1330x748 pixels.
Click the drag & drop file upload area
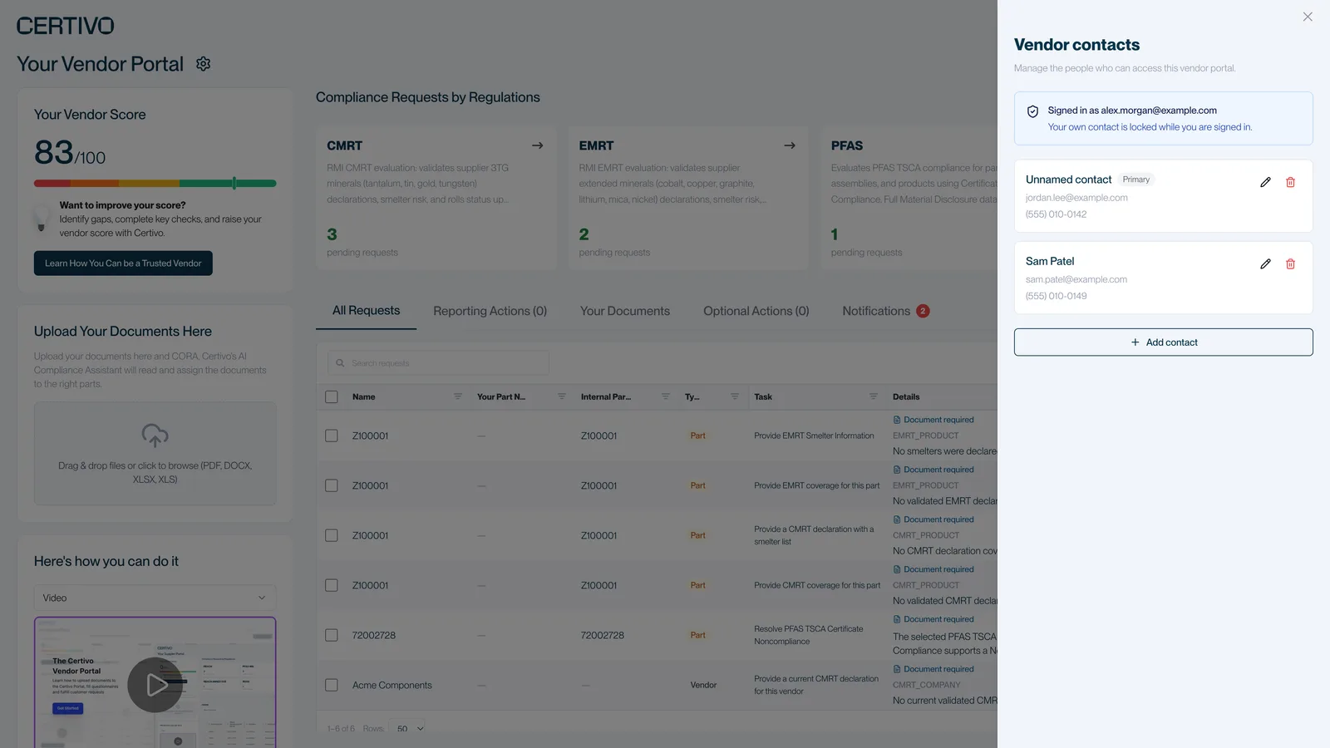tap(155, 454)
